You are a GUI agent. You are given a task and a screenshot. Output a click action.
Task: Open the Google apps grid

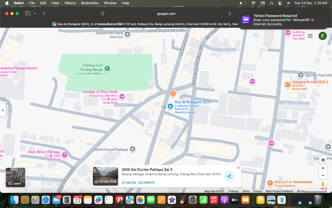[x=311, y=36]
